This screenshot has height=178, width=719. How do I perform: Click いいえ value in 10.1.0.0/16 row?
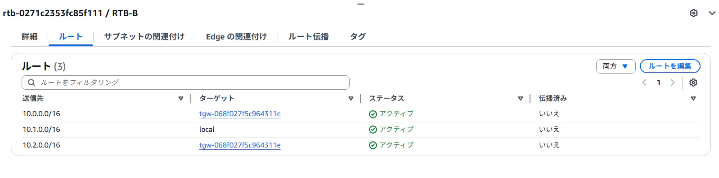coord(549,130)
